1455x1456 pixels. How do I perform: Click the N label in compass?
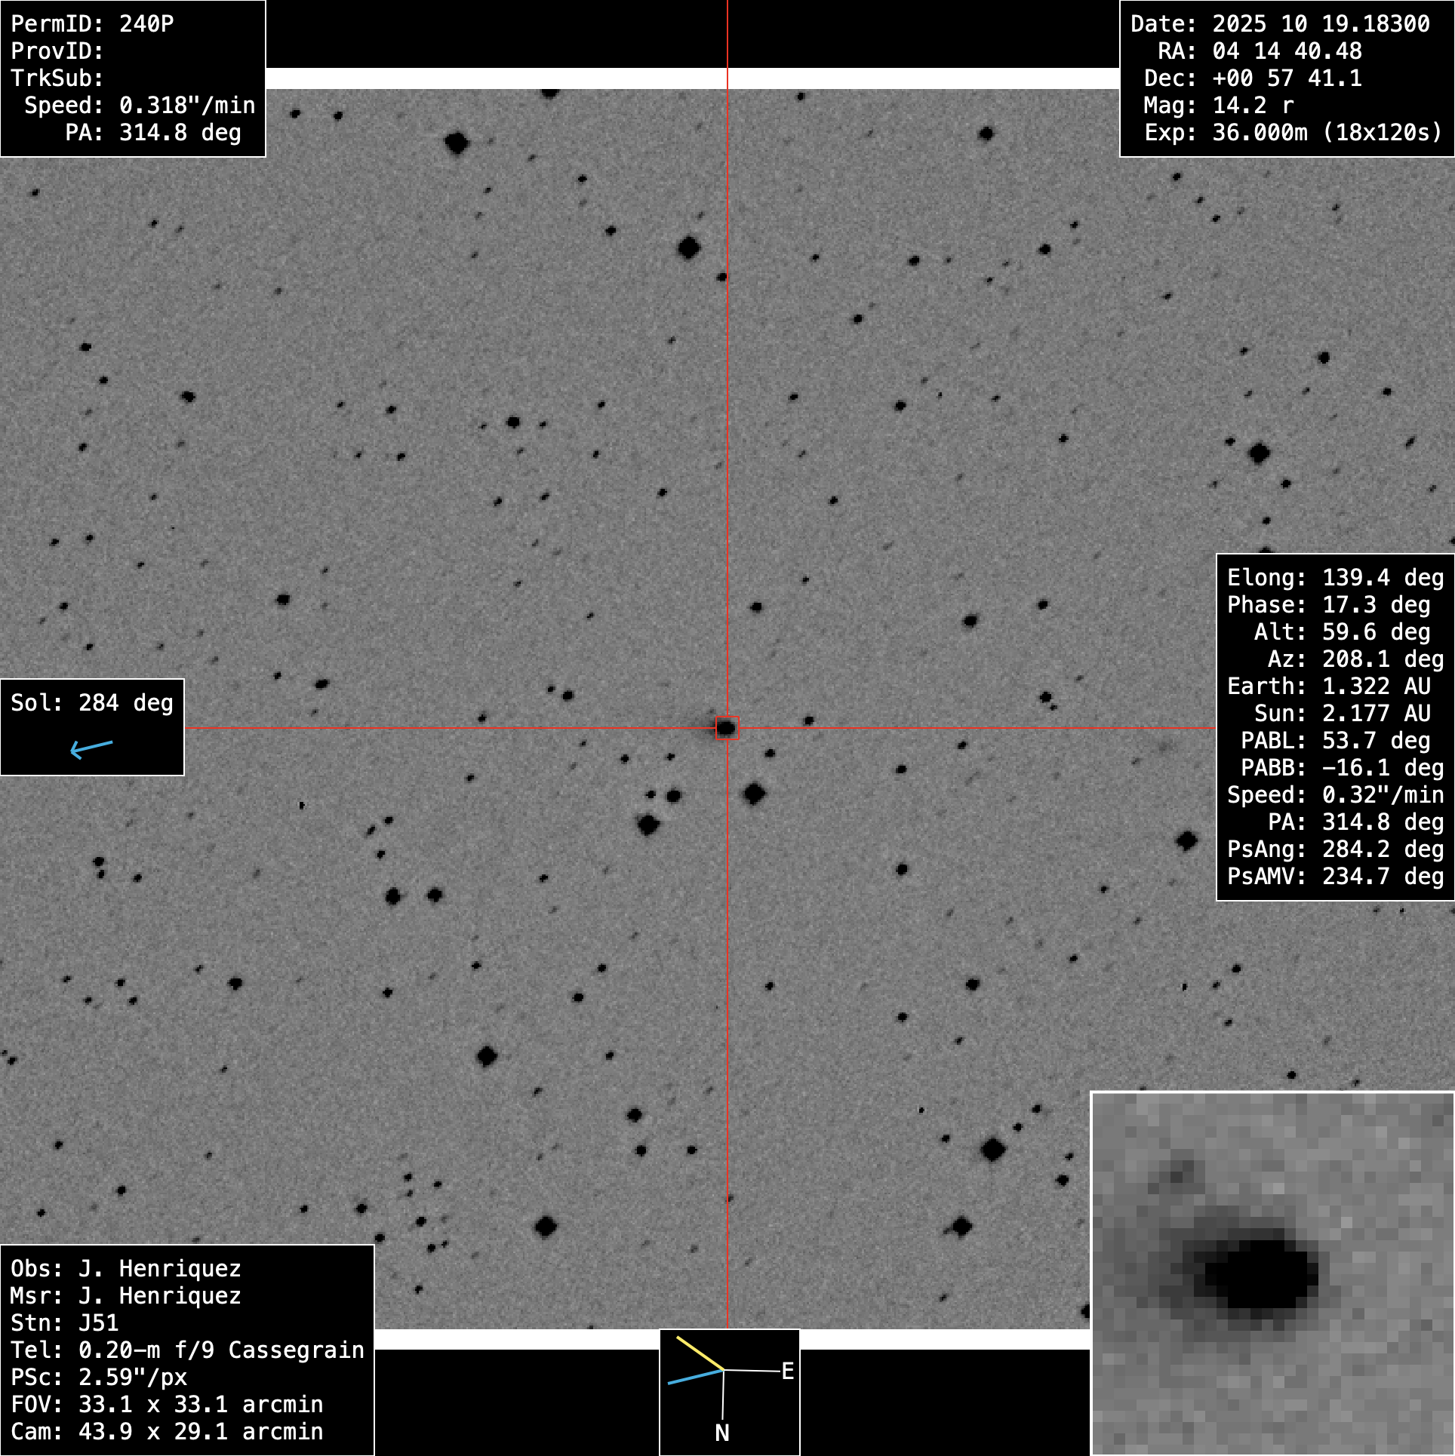722,1433
